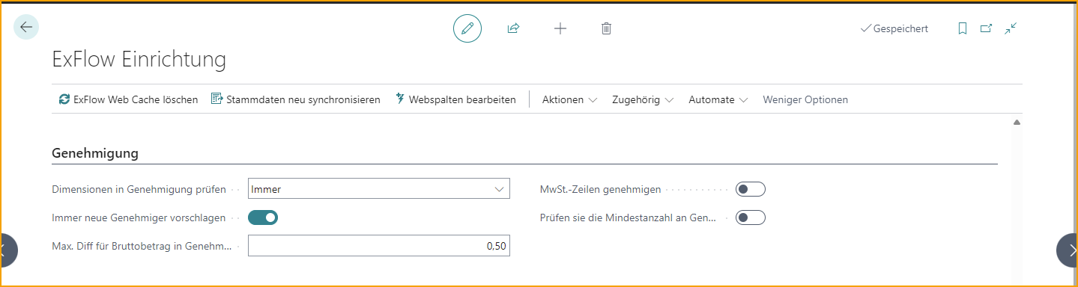The image size is (1078, 287).
Task: Click the trash delete icon
Action: (607, 28)
